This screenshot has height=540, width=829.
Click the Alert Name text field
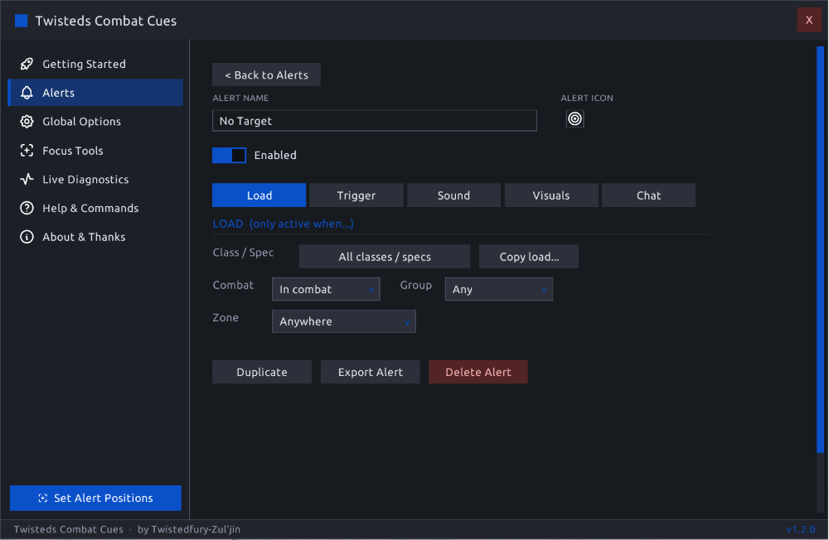point(375,120)
